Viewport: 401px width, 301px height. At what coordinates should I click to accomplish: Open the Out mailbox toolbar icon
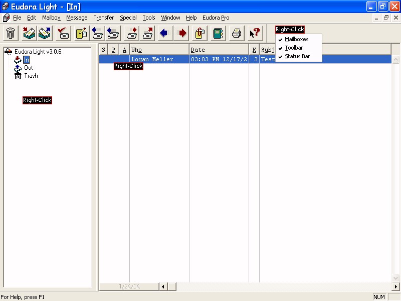(45, 33)
